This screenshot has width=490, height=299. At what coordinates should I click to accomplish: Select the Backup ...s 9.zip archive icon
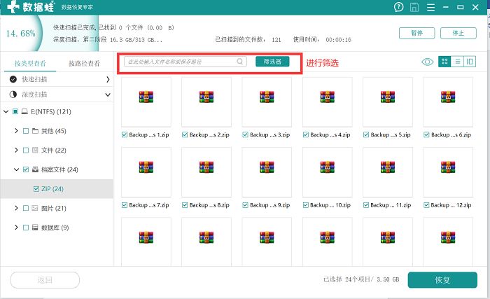tap(267, 167)
